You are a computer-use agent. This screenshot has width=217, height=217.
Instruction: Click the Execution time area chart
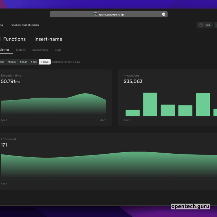pyautogui.click(x=54, y=106)
